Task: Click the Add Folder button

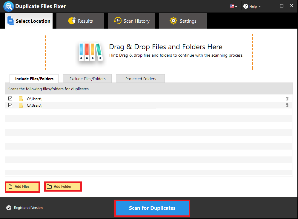Action: tap(63, 187)
